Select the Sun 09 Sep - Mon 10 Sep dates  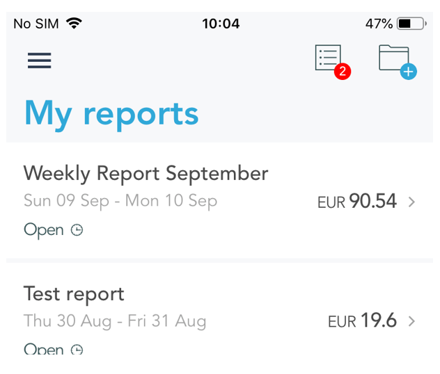click(120, 201)
